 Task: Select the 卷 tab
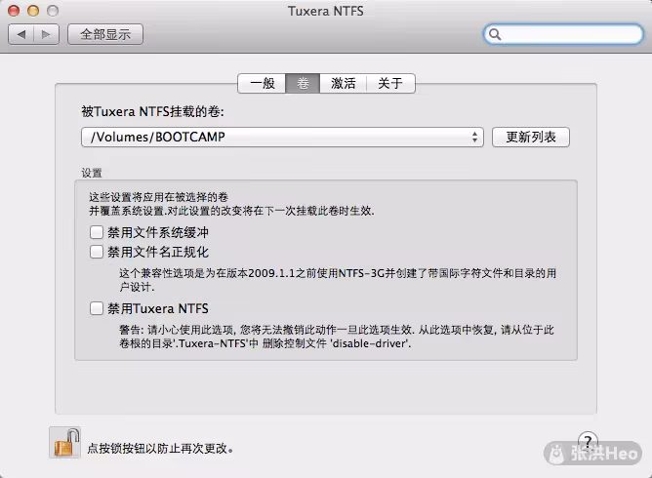[x=303, y=83]
